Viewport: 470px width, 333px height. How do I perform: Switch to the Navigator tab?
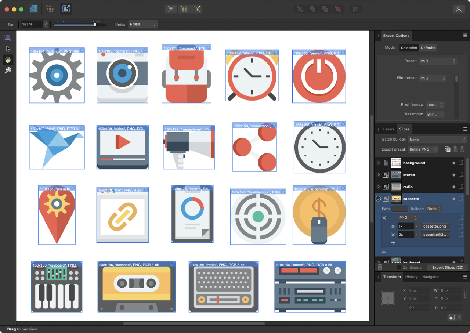[x=430, y=277]
